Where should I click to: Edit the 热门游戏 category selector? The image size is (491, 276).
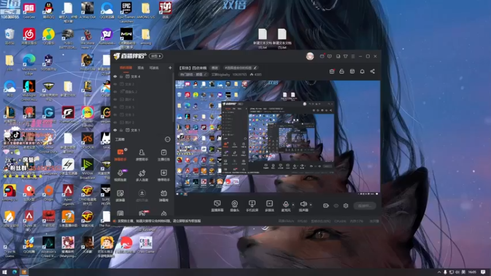click(193, 74)
